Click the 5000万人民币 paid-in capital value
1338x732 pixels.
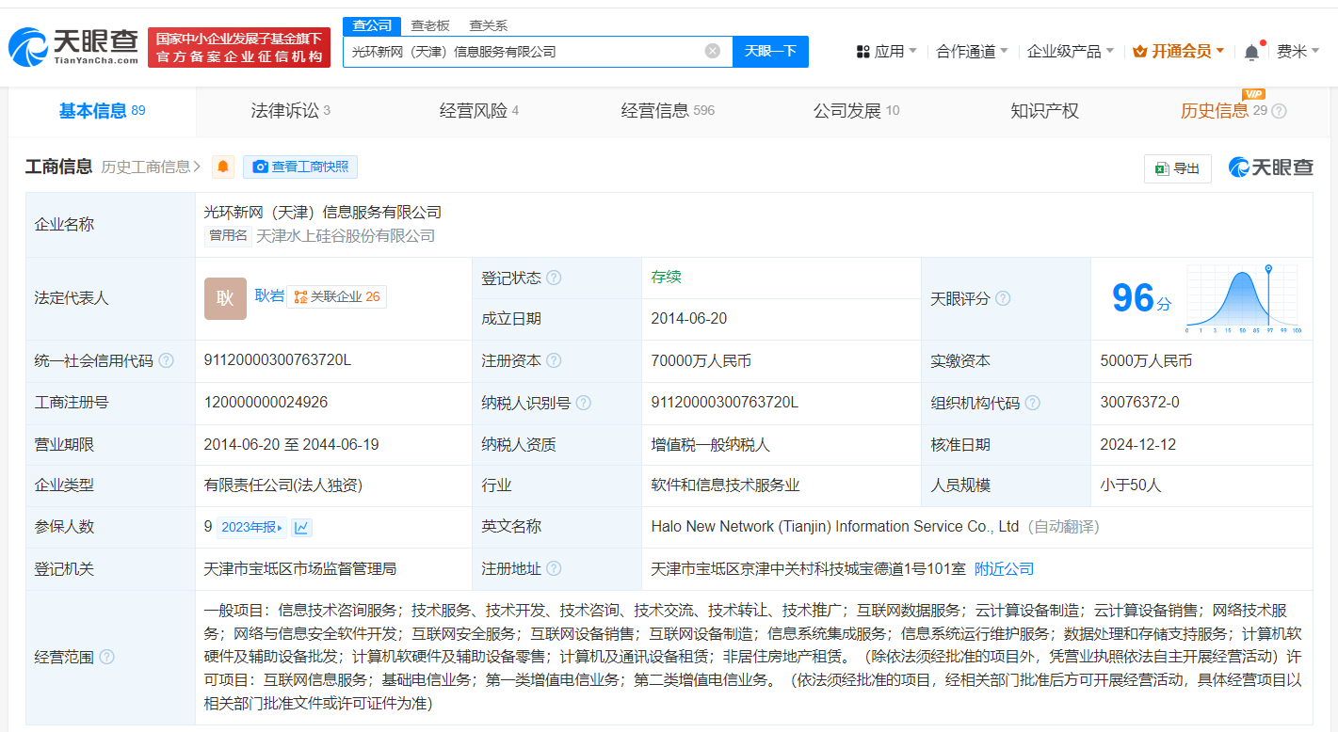(1146, 360)
